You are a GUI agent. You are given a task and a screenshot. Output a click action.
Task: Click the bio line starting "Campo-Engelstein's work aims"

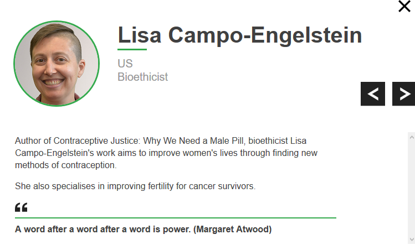click(x=166, y=153)
